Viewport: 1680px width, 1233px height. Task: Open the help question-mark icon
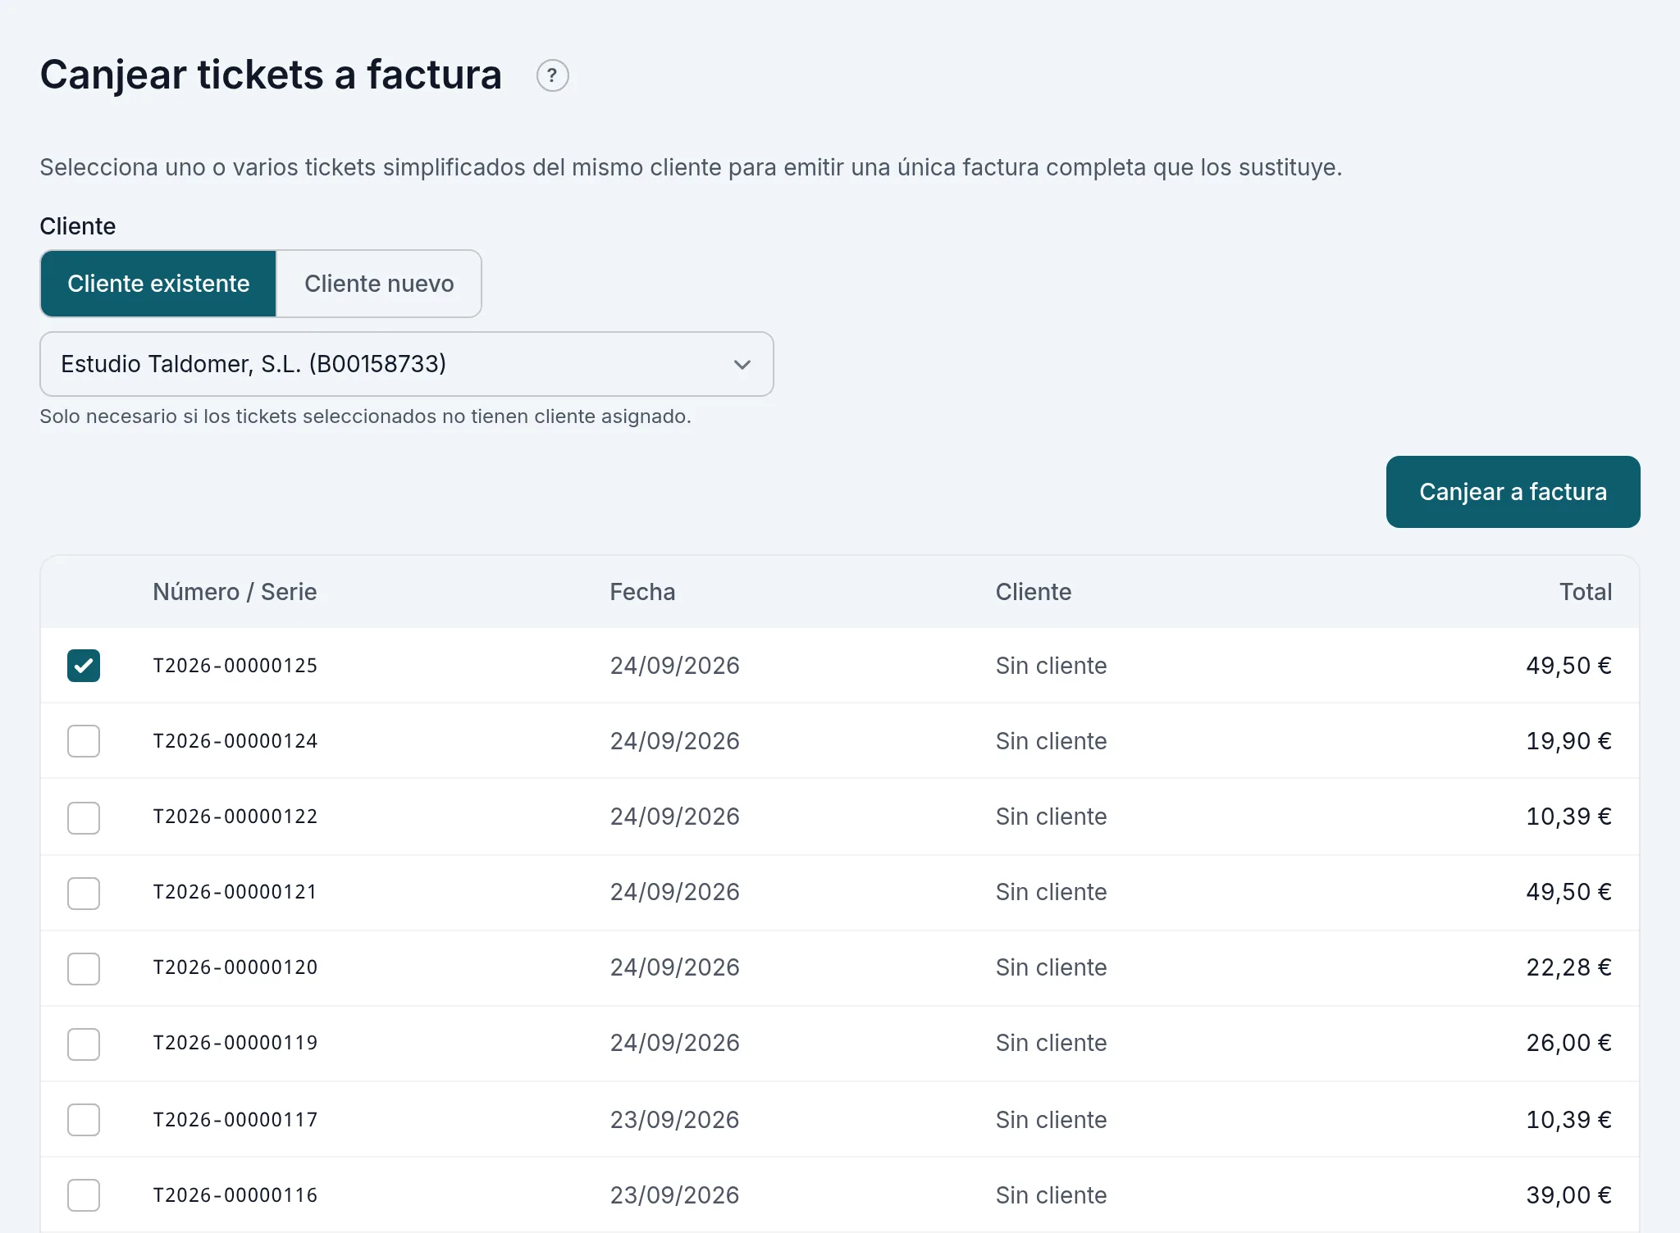[552, 75]
